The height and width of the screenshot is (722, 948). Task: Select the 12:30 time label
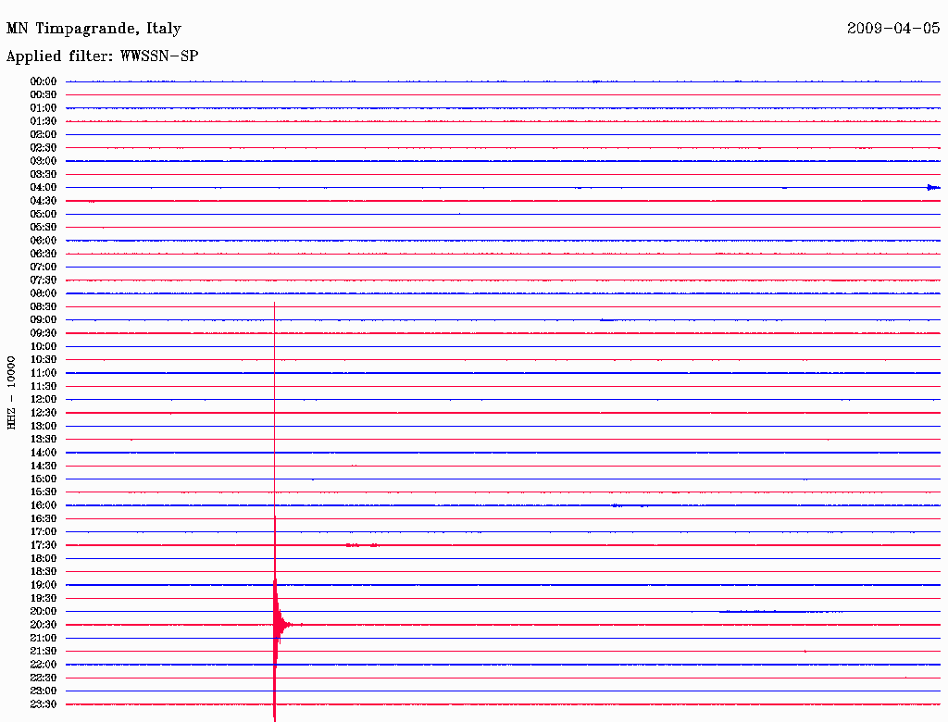pos(44,413)
